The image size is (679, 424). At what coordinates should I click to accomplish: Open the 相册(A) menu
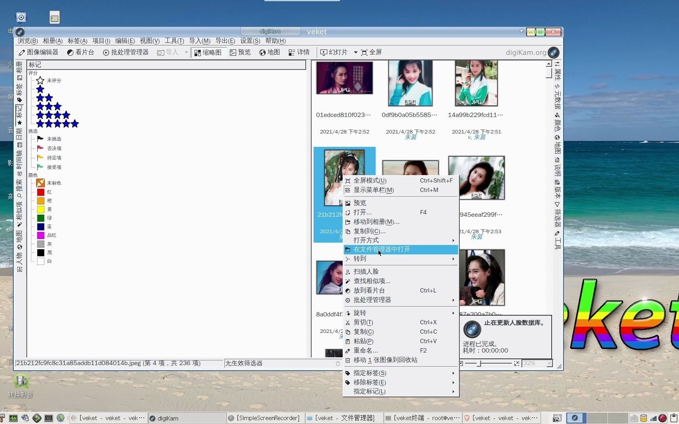tap(53, 41)
